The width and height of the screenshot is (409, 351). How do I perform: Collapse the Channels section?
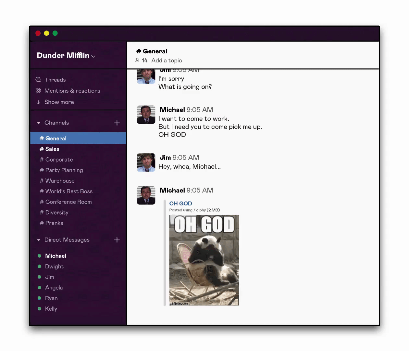click(39, 123)
